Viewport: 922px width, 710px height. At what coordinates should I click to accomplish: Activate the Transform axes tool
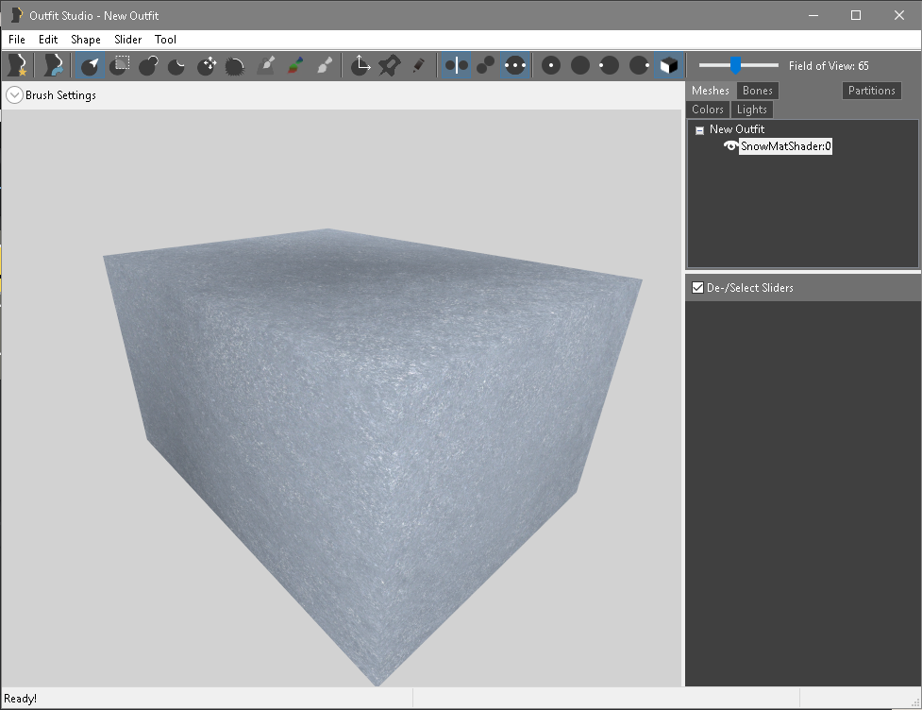[x=360, y=65]
